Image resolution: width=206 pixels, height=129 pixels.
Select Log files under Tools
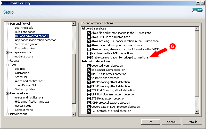tap(20, 69)
